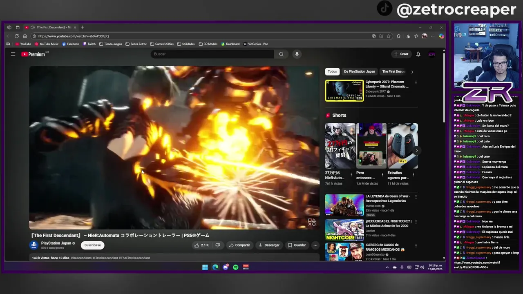This screenshot has height=294, width=523.
Task: Open the NIGHTCORE video thumbnail
Action: [344, 230]
